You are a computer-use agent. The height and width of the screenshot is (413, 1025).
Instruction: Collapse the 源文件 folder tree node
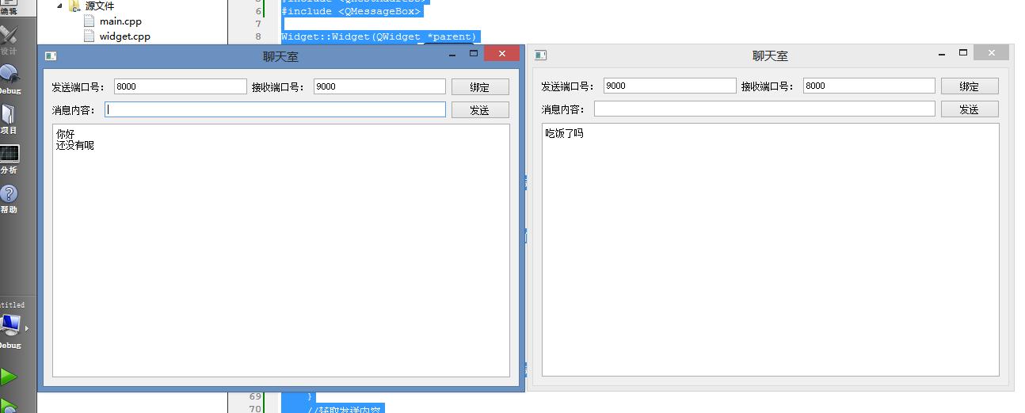(x=59, y=6)
